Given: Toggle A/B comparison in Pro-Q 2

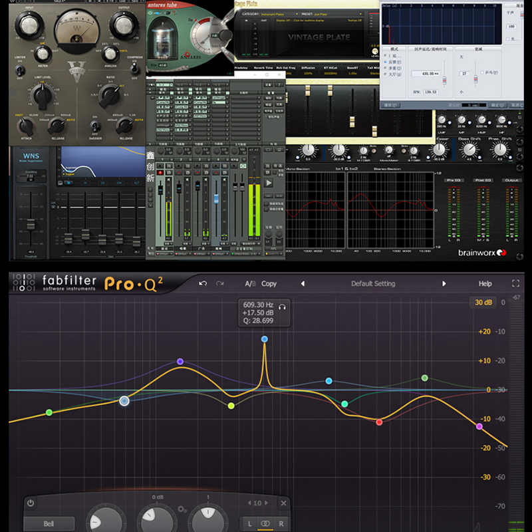Looking at the screenshot, I should click(251, 284).
